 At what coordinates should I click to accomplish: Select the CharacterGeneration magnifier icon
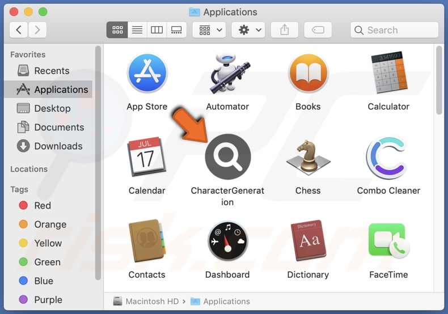228,156
